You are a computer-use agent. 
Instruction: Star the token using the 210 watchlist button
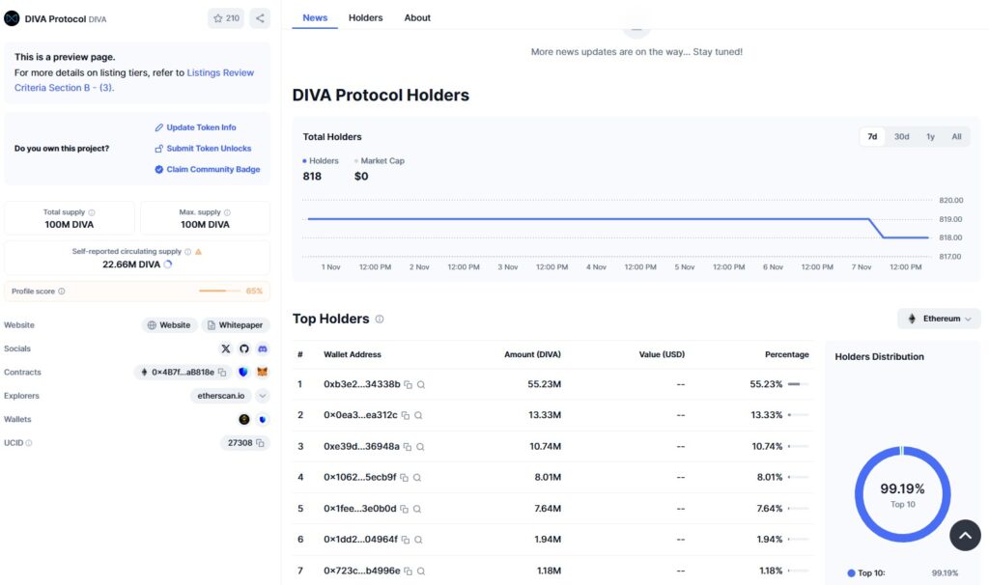226,18
